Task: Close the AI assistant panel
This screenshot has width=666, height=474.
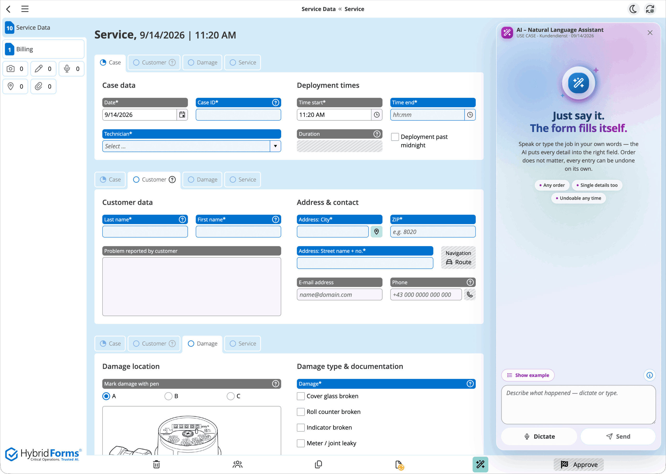Action: 650,33
